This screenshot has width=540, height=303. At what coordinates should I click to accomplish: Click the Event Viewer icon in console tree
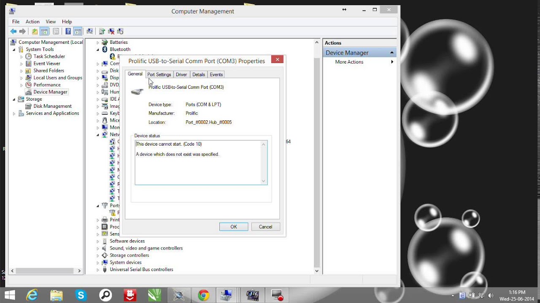(29, 64)
